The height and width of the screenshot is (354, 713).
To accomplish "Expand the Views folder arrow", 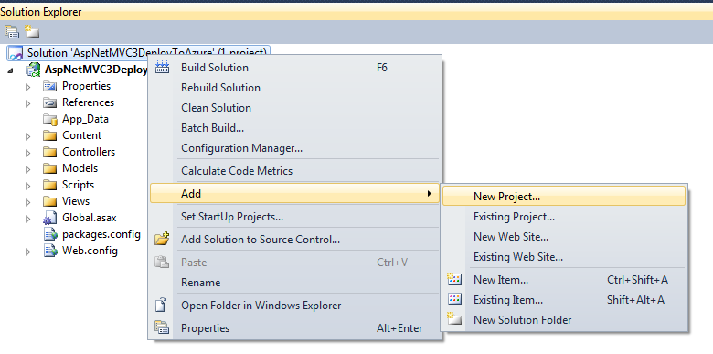I will (28, 201).
